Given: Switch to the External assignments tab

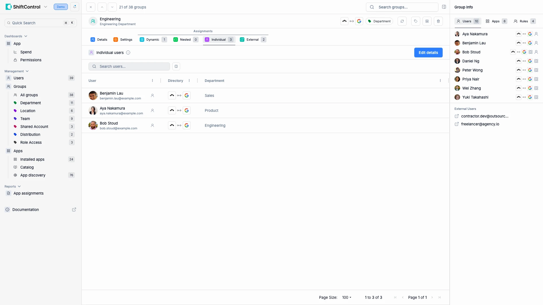Looking at the screenshot, I should coord(253,40).
